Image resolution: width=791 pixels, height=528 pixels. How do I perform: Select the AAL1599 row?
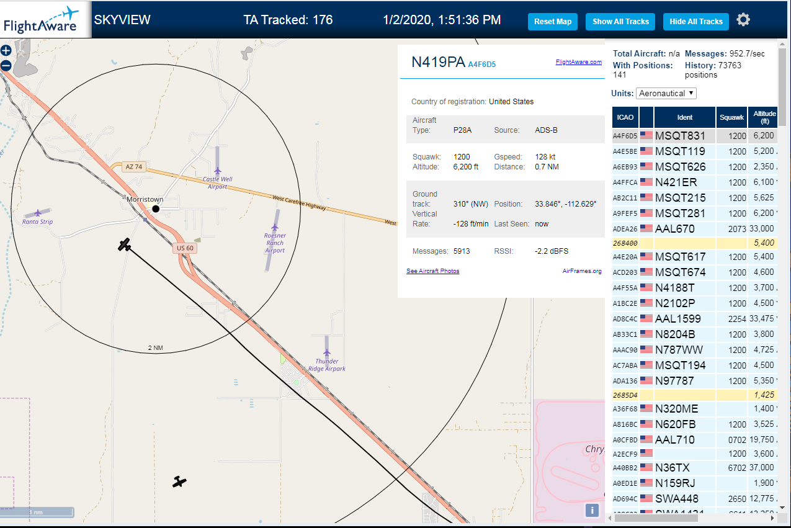pos(695,318)
